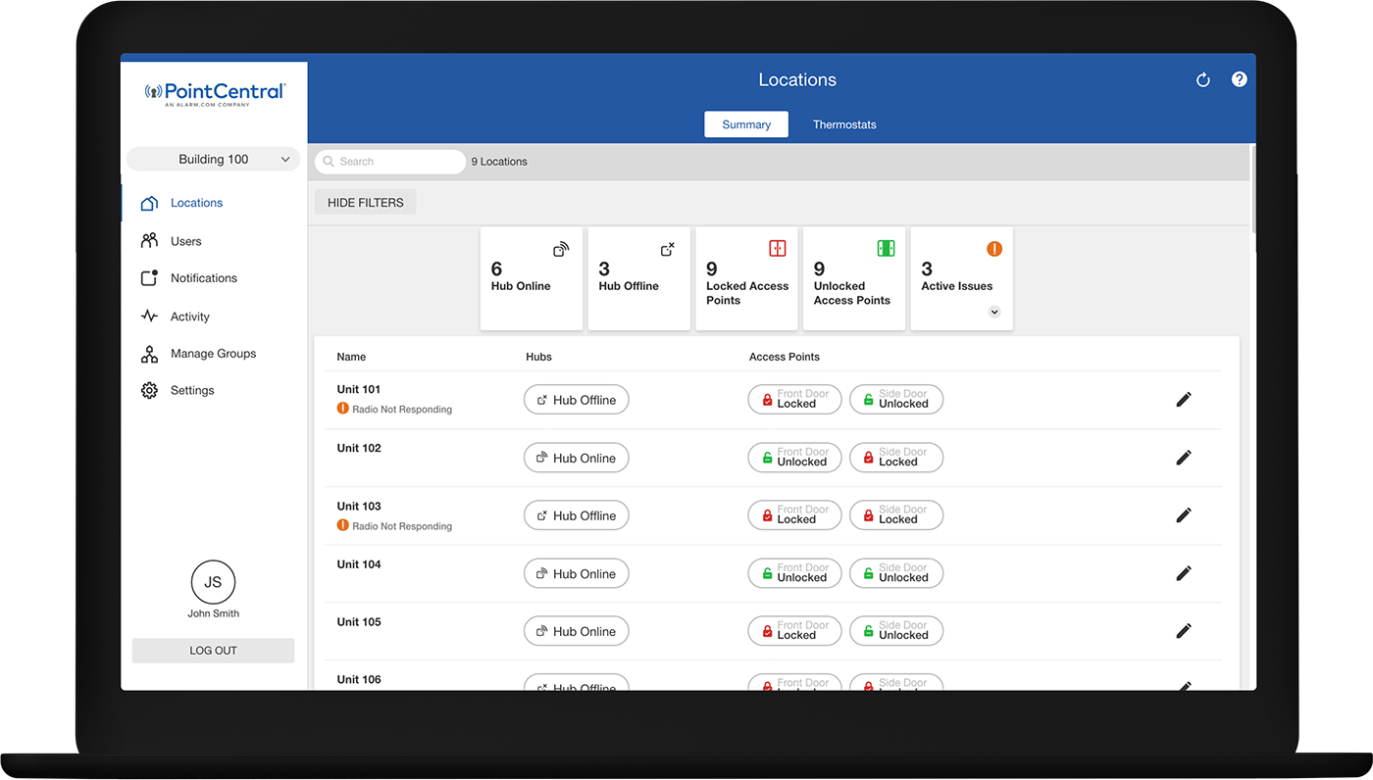Click the green Unlocked Access Points icon

click(x=886, y=249)
